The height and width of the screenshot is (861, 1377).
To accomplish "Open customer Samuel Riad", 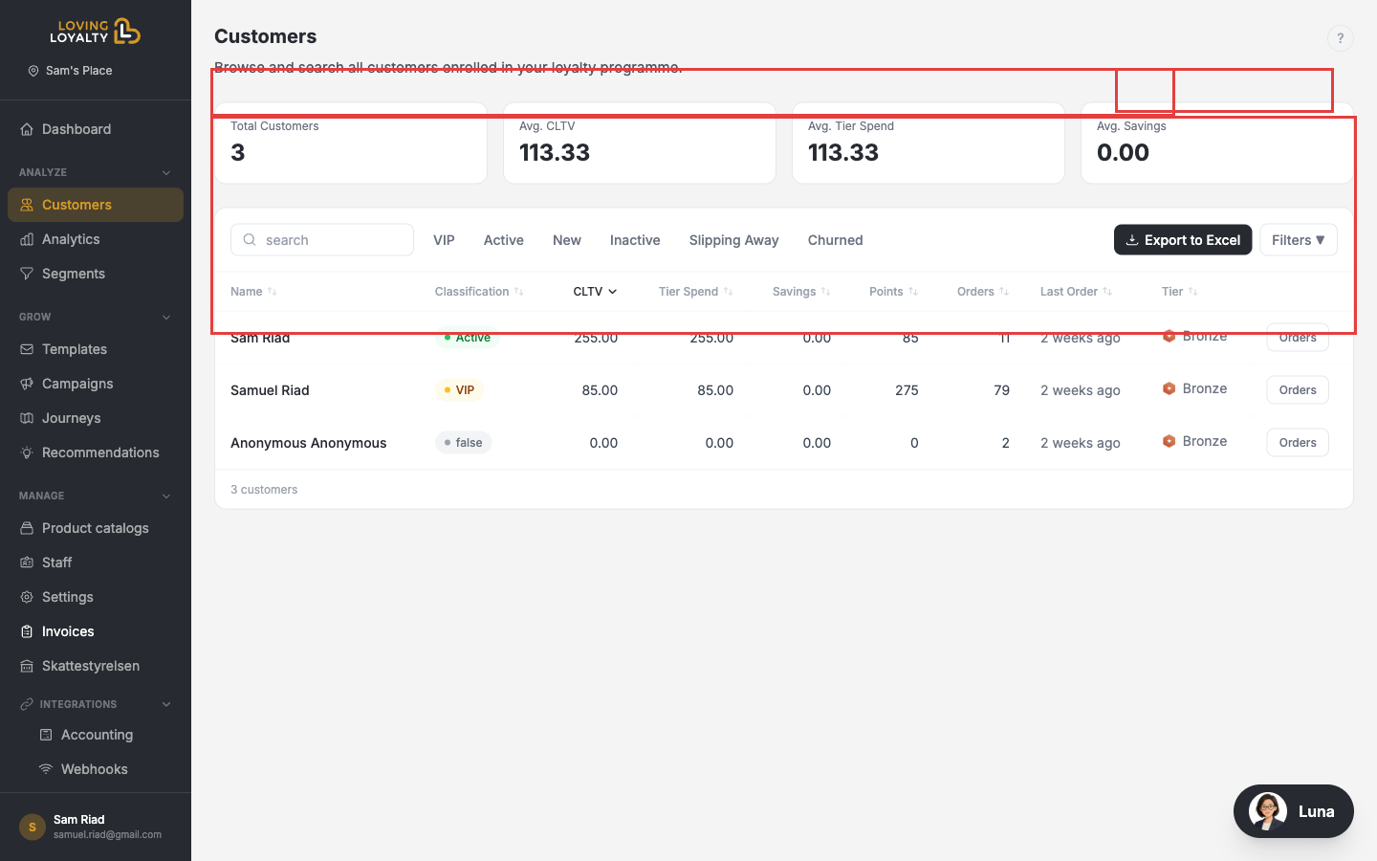I will [x=270, y=390].
